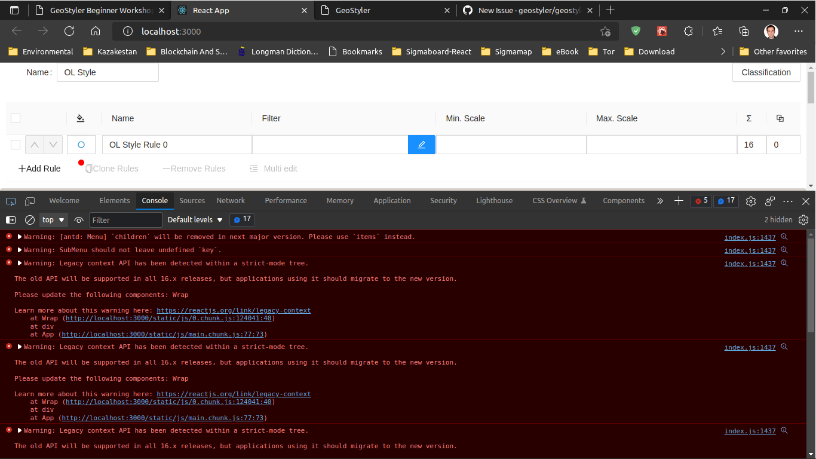Open the 'top' frame context dropdown

[x=53, y=220]
